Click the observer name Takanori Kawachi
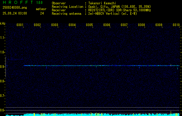182x116 pixels. tap(102, 3)
